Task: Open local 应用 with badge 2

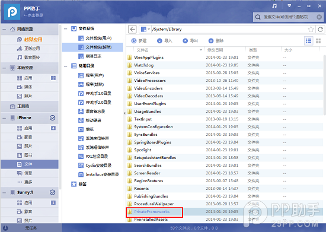Action: 30,78
